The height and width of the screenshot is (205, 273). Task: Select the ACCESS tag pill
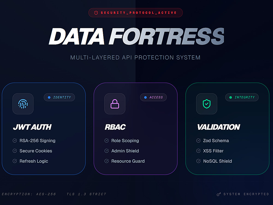click(153, 97)
